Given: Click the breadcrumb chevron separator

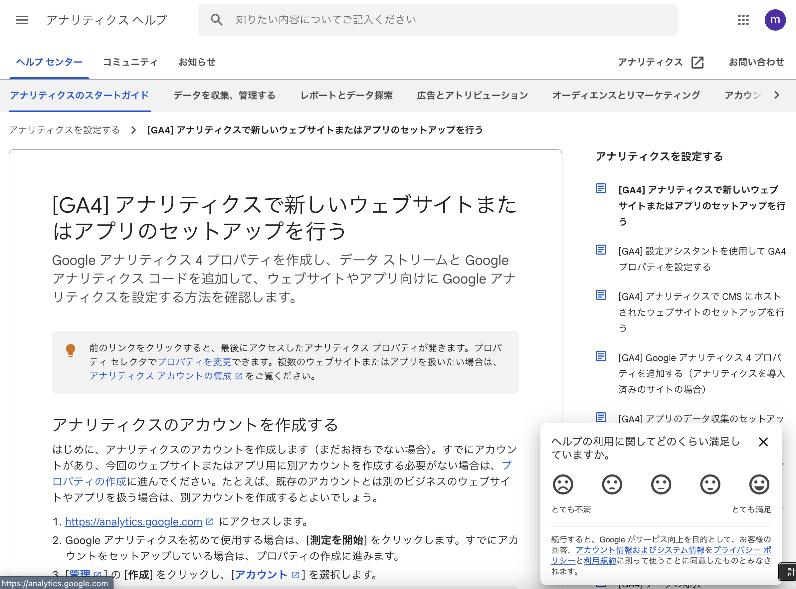Looking at the screenshot, I should tap(133, 130).
